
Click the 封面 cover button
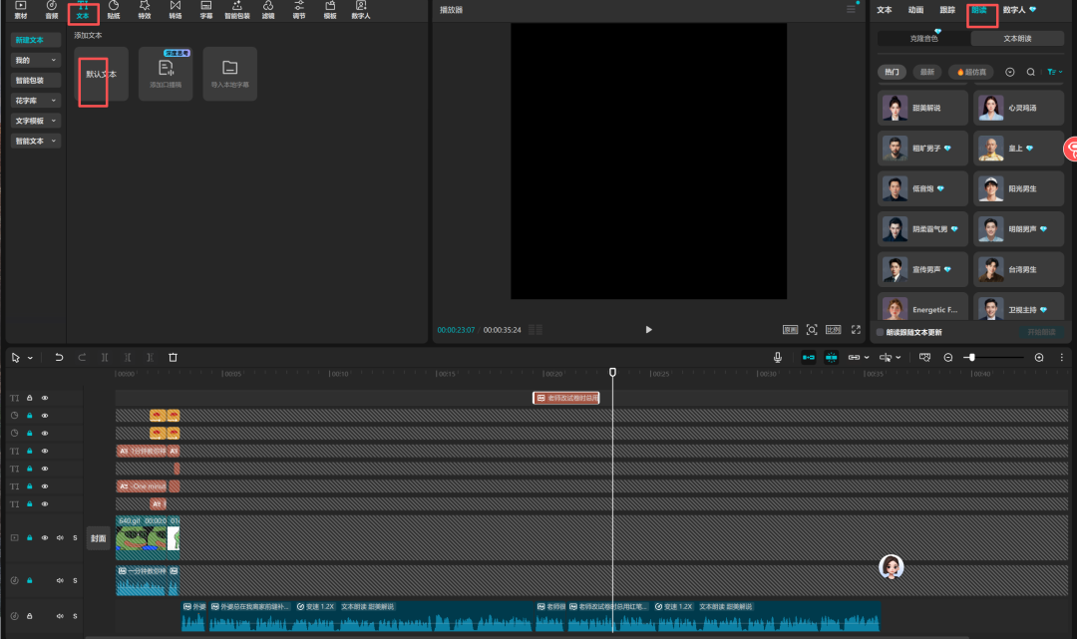pyautogui.click(x=98, y=537)
